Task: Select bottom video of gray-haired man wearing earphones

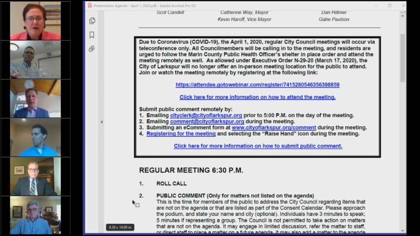Action: coord(35,215)
